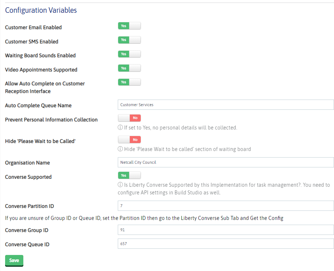Viewport: 334px width, 271px height.
Task: Enable Hide 'Please Wait to be Called' toggle
Action: [129, 140]
